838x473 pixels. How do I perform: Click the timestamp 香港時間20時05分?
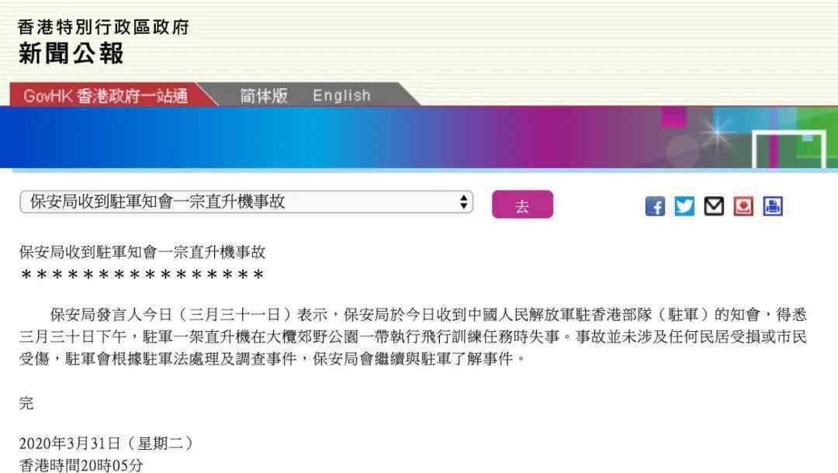pos(81,465)
